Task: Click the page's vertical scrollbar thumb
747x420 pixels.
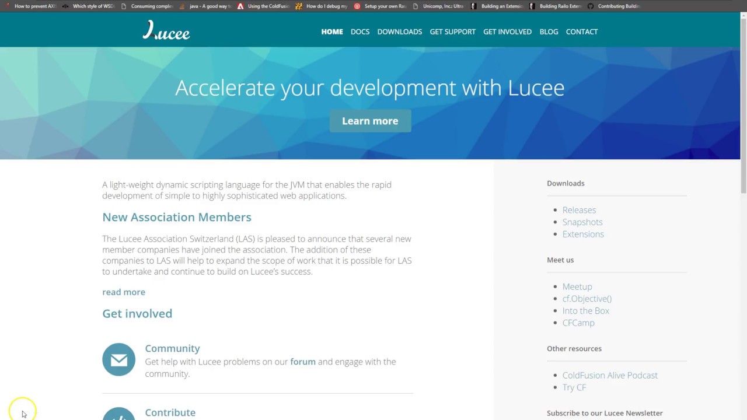Action: coord(743,105)
